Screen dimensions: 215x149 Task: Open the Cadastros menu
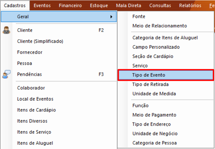pos(15,5)
